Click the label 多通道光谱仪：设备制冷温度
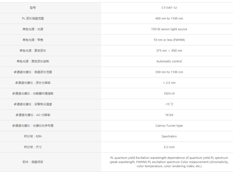The height and width of the screenshot is (172, 233). coord(33,104)
